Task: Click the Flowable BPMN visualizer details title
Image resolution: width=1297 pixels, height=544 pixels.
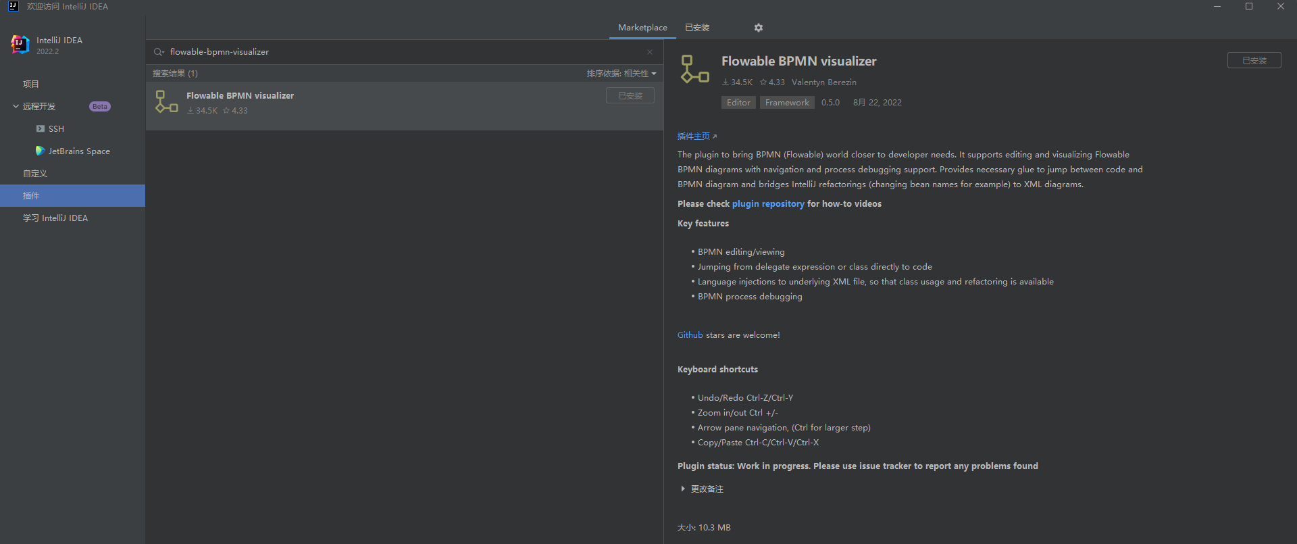Action: tap(798, 61)
